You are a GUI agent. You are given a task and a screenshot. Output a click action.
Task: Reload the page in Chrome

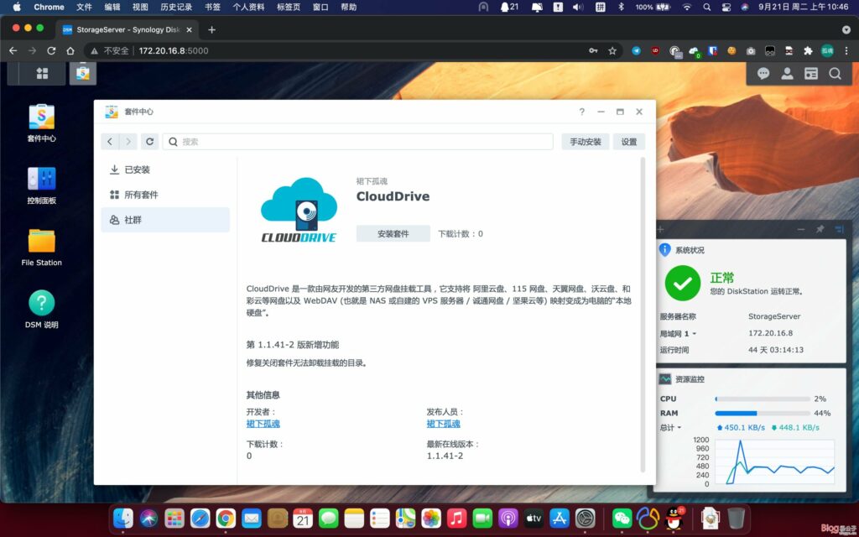coord(51,51)
